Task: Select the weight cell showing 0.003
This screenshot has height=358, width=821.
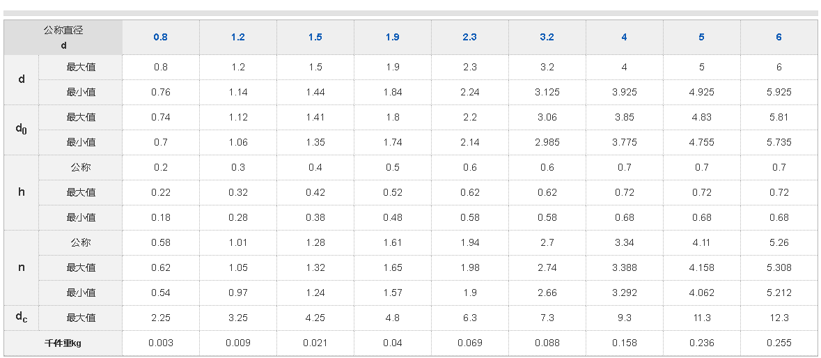Action: [160, 343]
